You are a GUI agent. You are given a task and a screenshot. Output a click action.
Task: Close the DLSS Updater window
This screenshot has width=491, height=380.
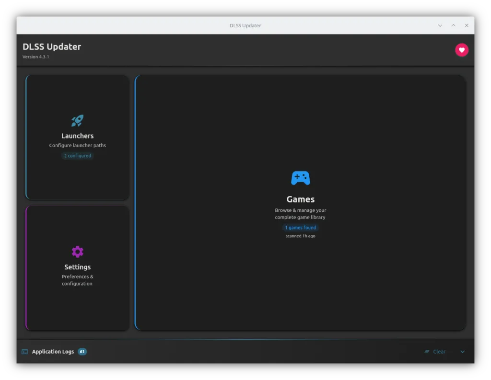click(467, 25)
